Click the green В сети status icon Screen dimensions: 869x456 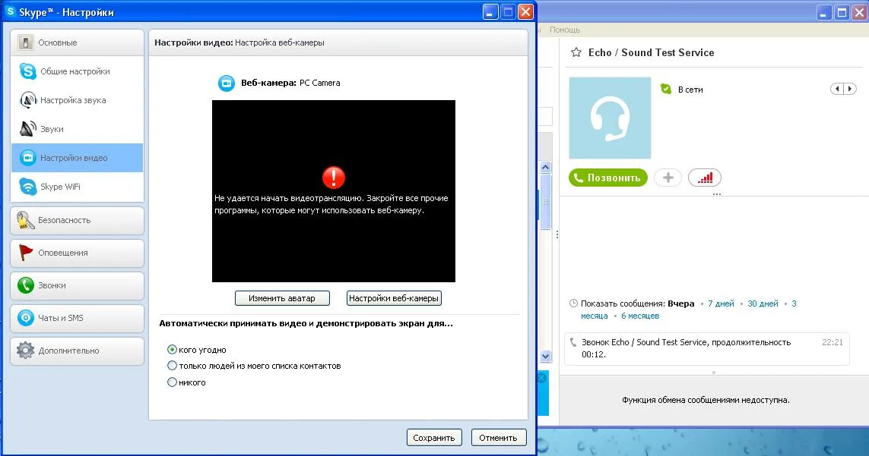[x=666, y=89]
